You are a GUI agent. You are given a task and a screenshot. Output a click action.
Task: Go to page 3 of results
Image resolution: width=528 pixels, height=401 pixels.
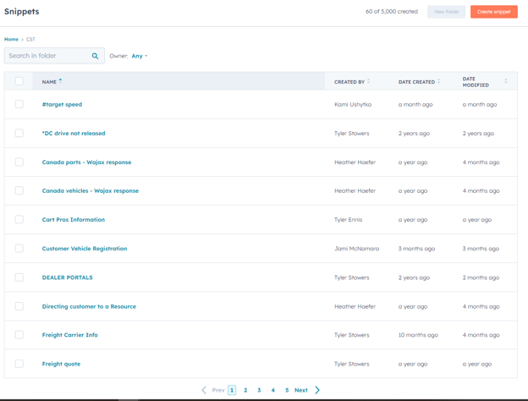pyautogui.click(x=259, y=390)
